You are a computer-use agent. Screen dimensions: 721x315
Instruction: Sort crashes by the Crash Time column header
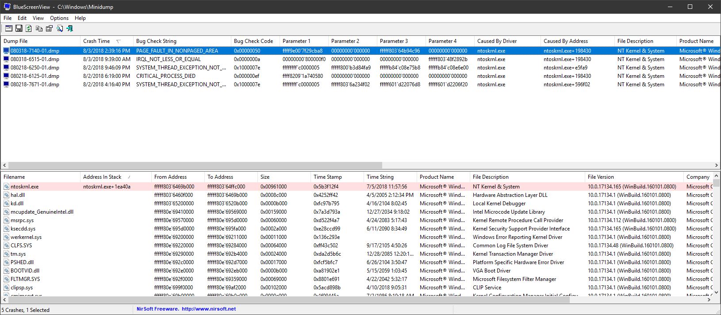coord(96,41)
